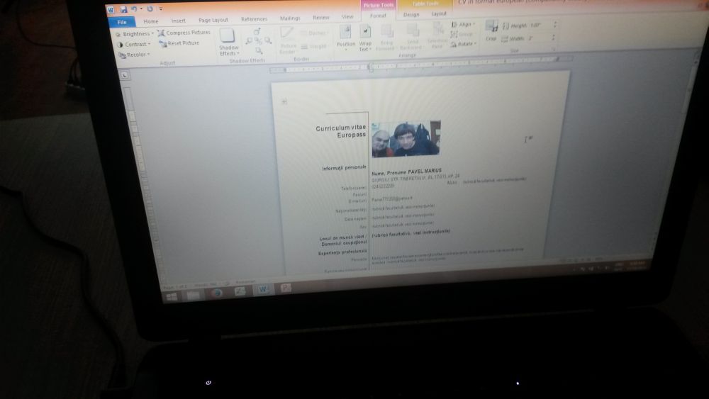Undo the last action
Viewport: 709px width, 399px height.
134,9
